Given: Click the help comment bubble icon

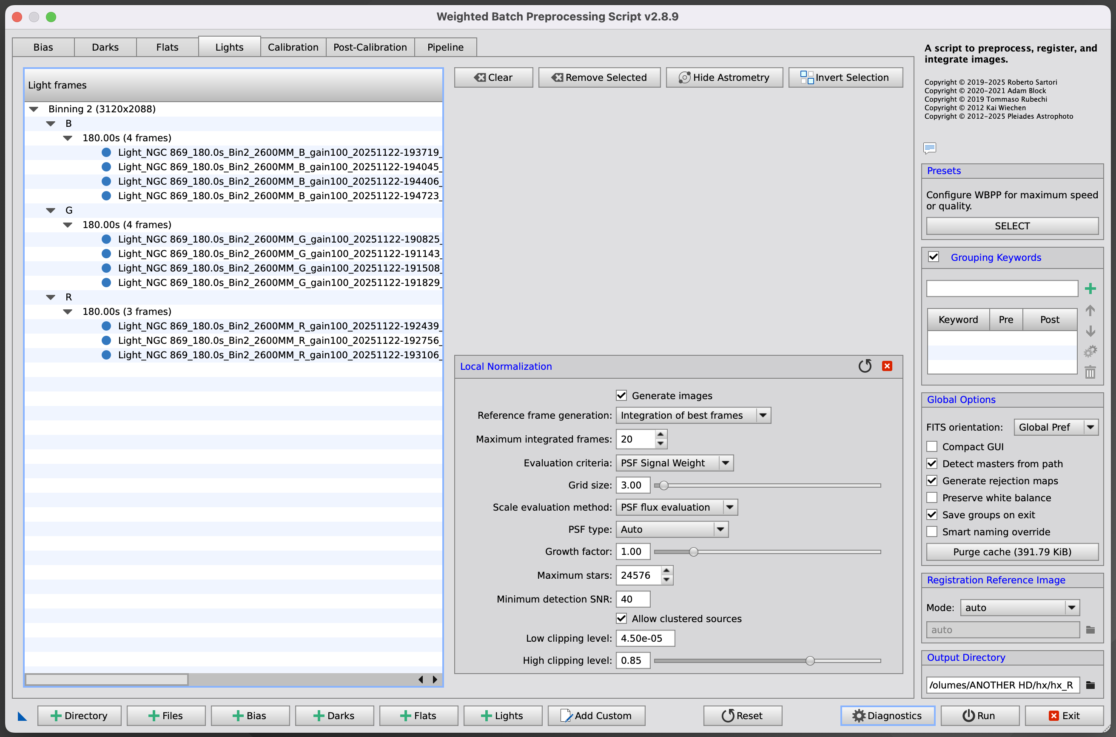Looking at the screenshot, I should pos(930,149).
